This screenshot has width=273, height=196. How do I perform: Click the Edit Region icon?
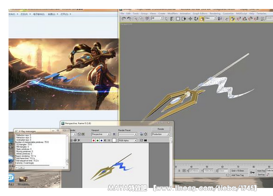[79, 134]
